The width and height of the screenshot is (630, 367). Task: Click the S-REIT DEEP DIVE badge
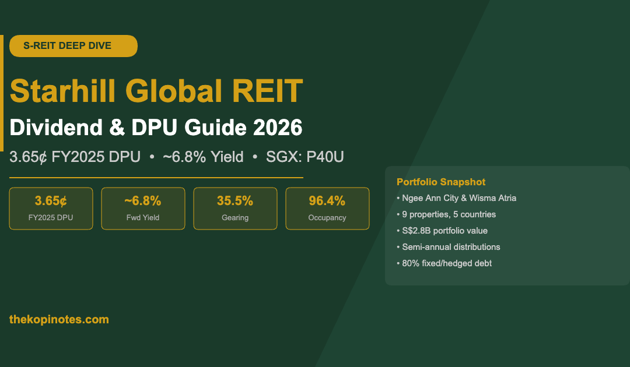coord(73,45)
